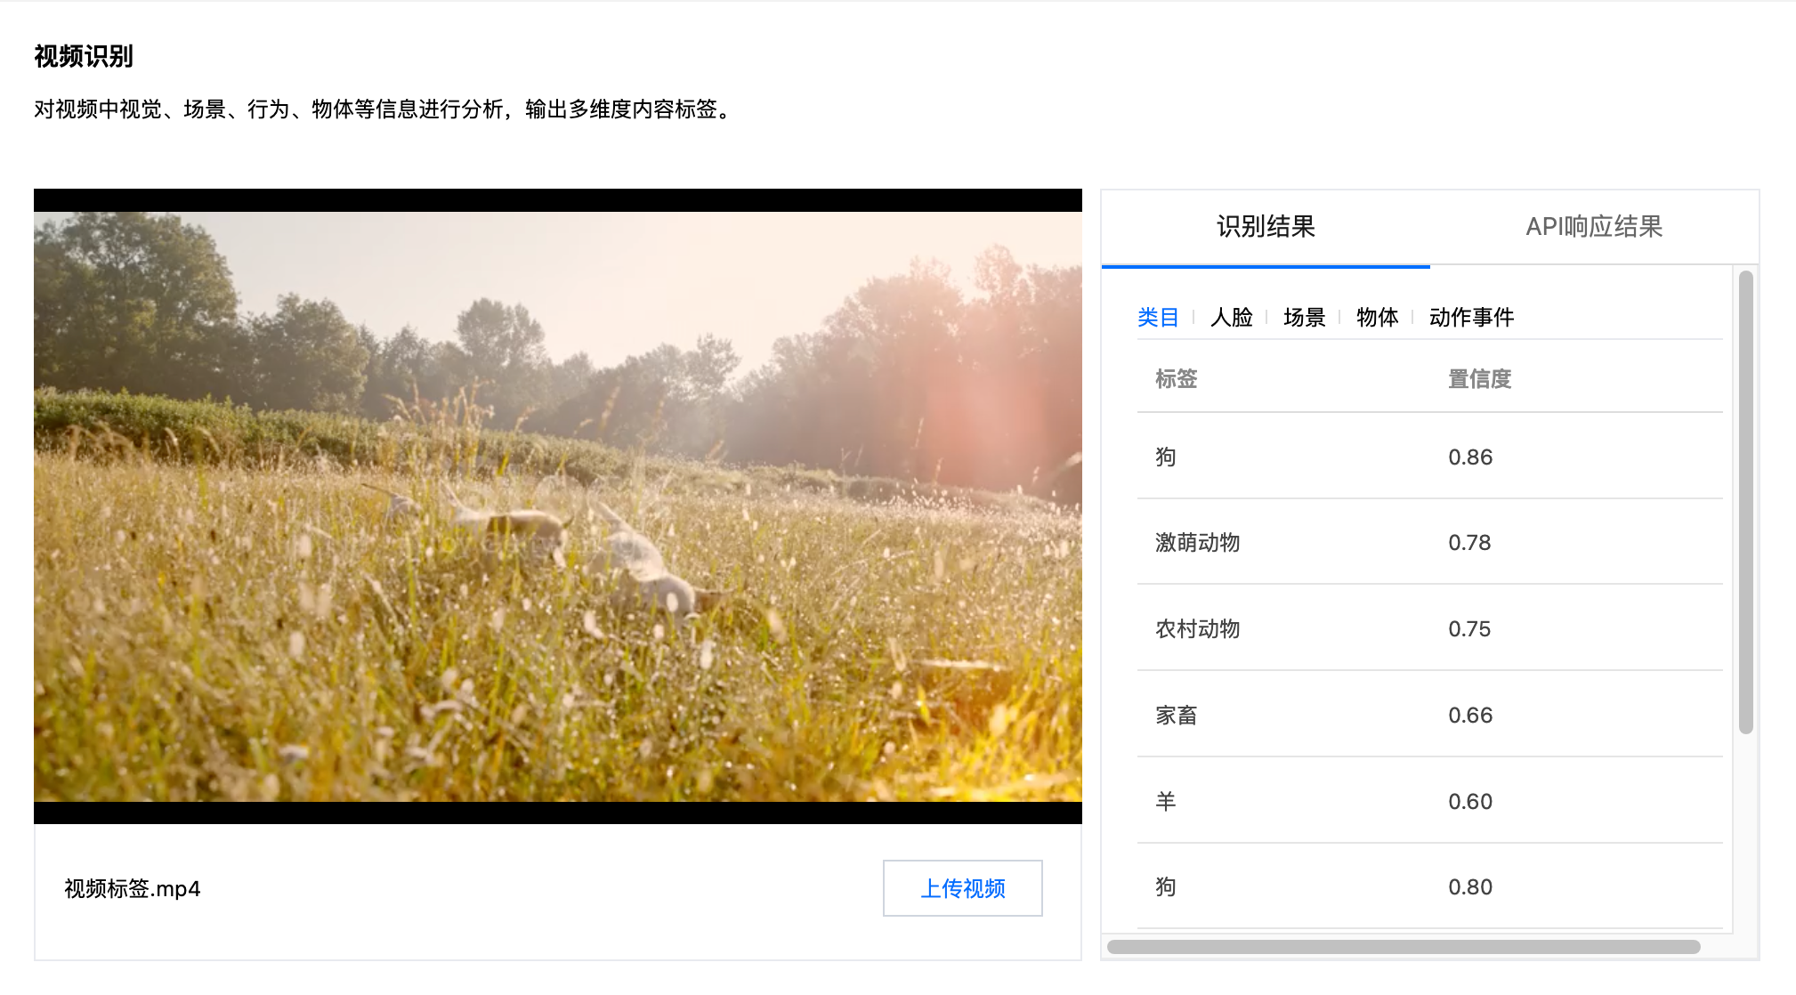Select the 物体 category filter
The height and width of the screenshot is (995, 1796).
(1378, 317)
